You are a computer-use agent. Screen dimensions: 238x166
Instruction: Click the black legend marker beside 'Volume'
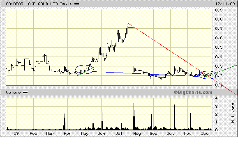coord(25,93)
